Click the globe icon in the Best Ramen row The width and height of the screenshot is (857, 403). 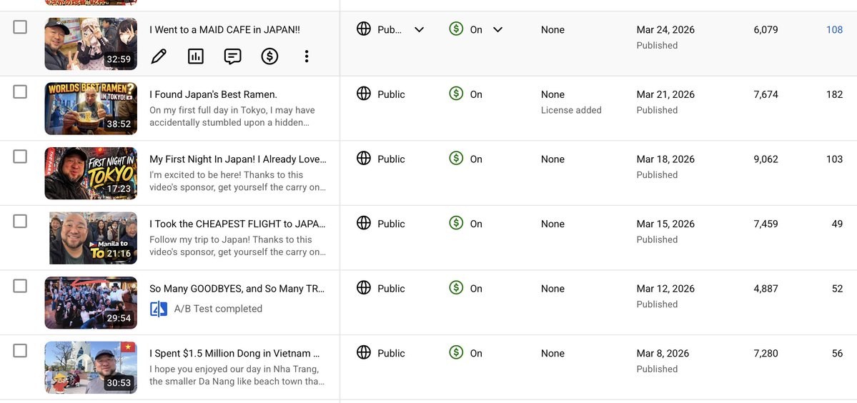coord(364,94)
